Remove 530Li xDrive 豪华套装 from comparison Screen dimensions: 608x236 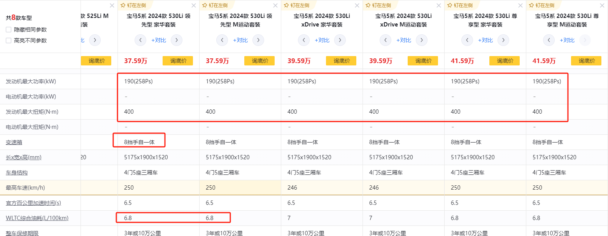(357, 5)
